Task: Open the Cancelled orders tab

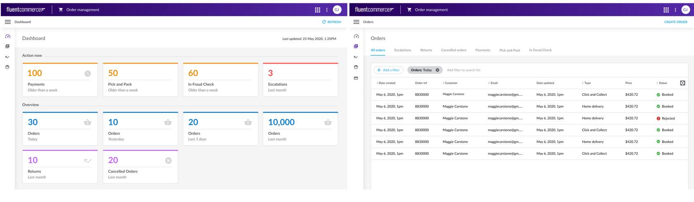Action: point(453,50)
